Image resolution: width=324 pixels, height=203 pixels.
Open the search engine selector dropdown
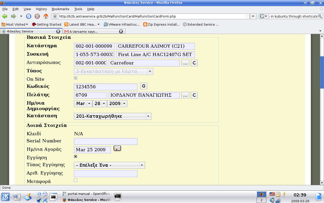coord(264,16)
